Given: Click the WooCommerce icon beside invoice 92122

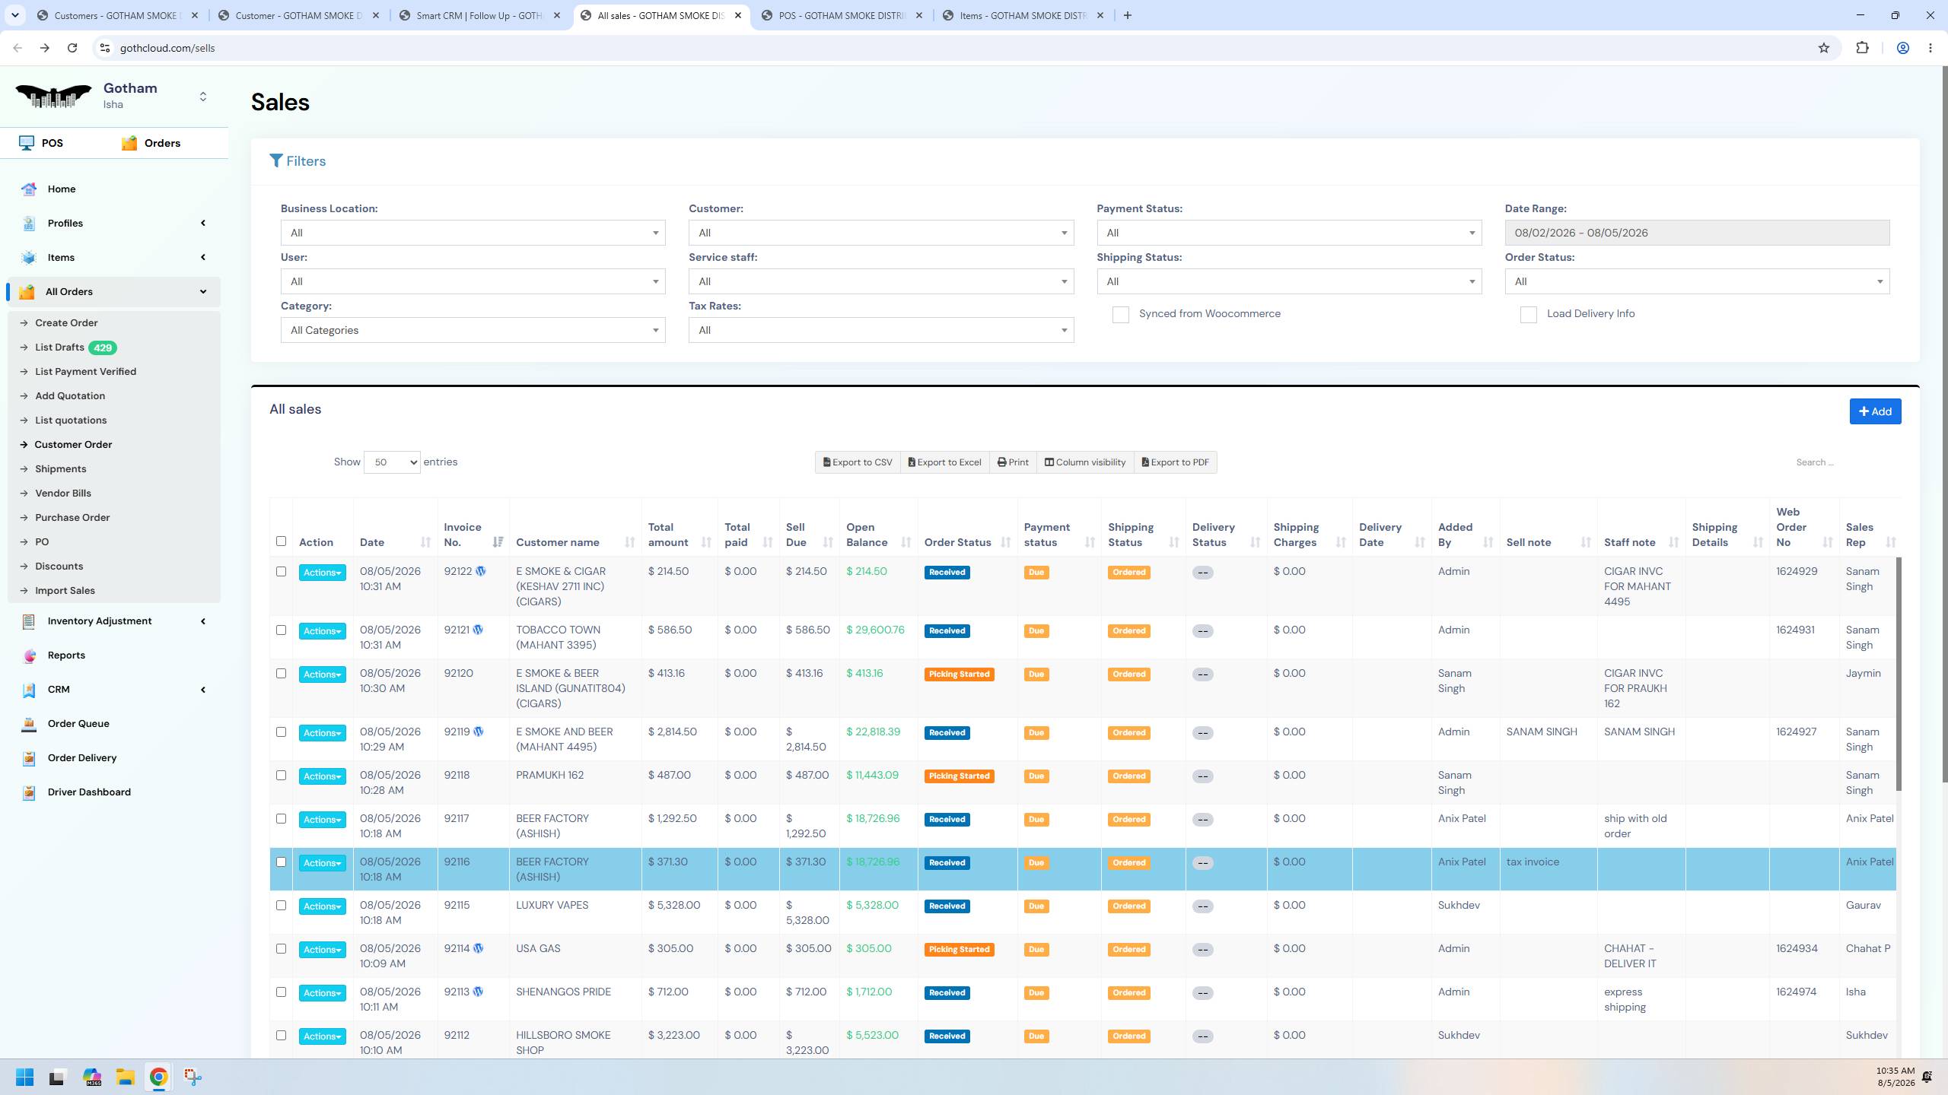Looking at the screenshot, I should click(x=481, y=571).
